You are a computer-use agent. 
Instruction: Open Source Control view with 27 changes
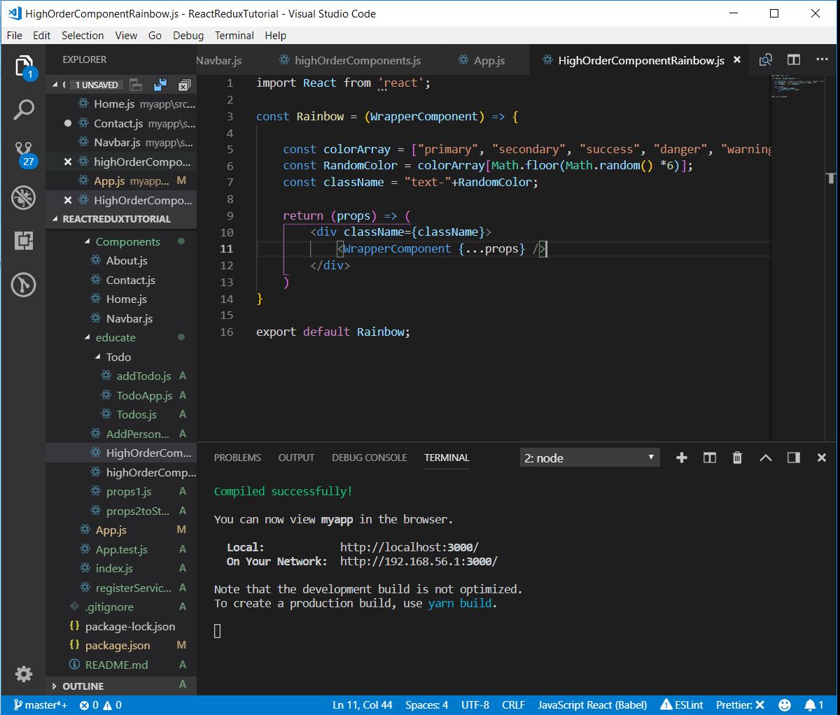(24, 154)
